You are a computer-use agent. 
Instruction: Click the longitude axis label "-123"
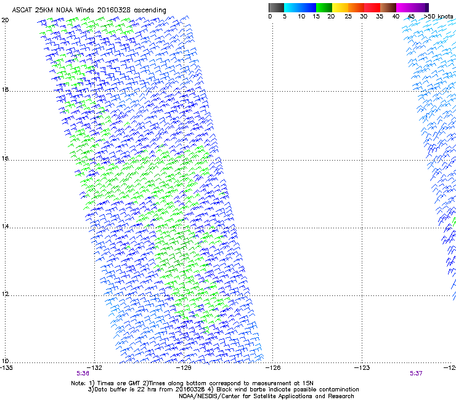click(x=362, y=368)
